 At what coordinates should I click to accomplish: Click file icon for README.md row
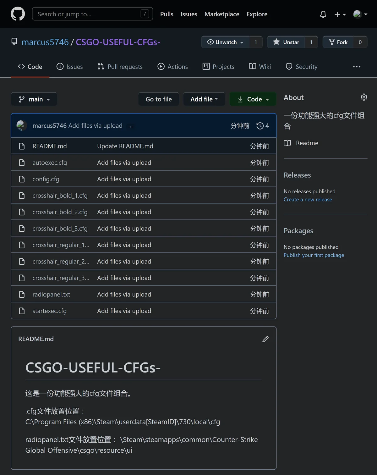22,146
